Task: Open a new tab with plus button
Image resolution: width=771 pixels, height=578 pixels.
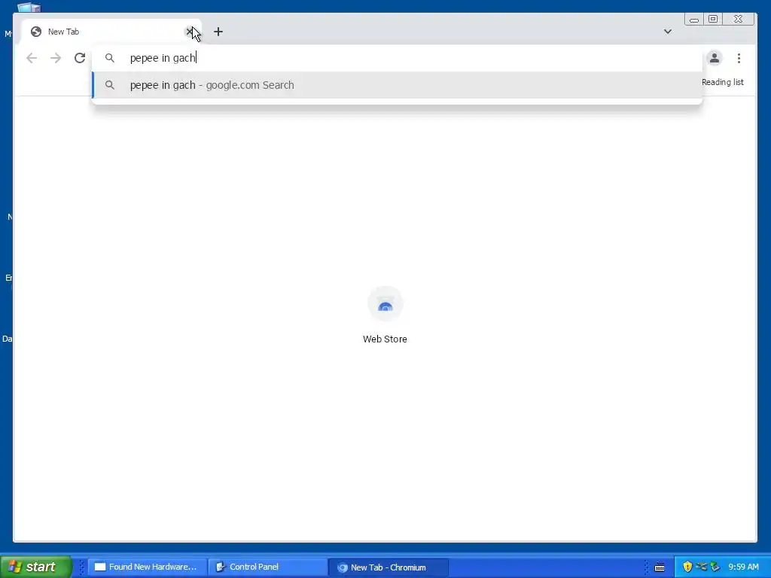Action: pos(218,32)
